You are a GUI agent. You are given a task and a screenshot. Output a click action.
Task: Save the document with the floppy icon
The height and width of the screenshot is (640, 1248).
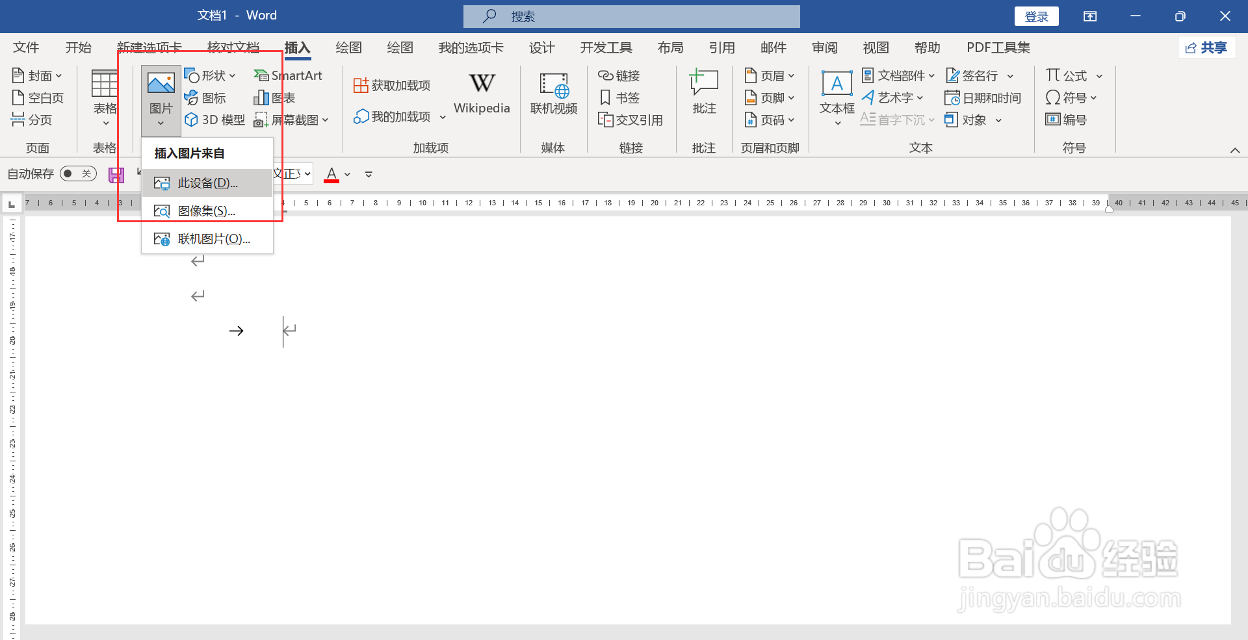[116, 175]
